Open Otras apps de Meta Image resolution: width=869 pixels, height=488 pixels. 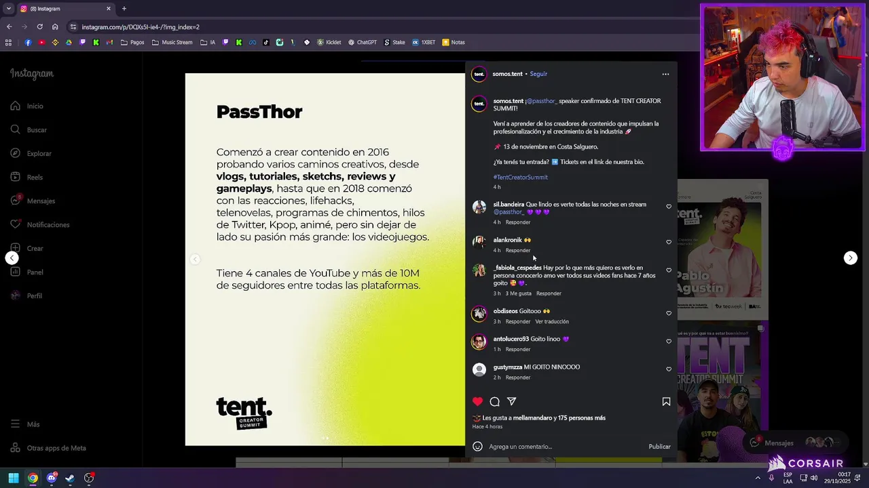[x=48, y=448]
